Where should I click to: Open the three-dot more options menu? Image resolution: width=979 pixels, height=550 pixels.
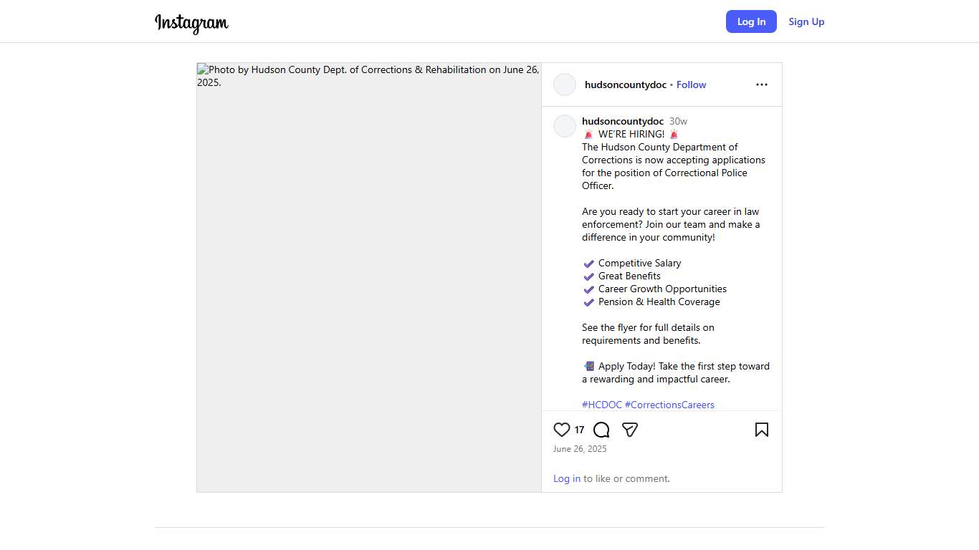[x=761, y=85]
